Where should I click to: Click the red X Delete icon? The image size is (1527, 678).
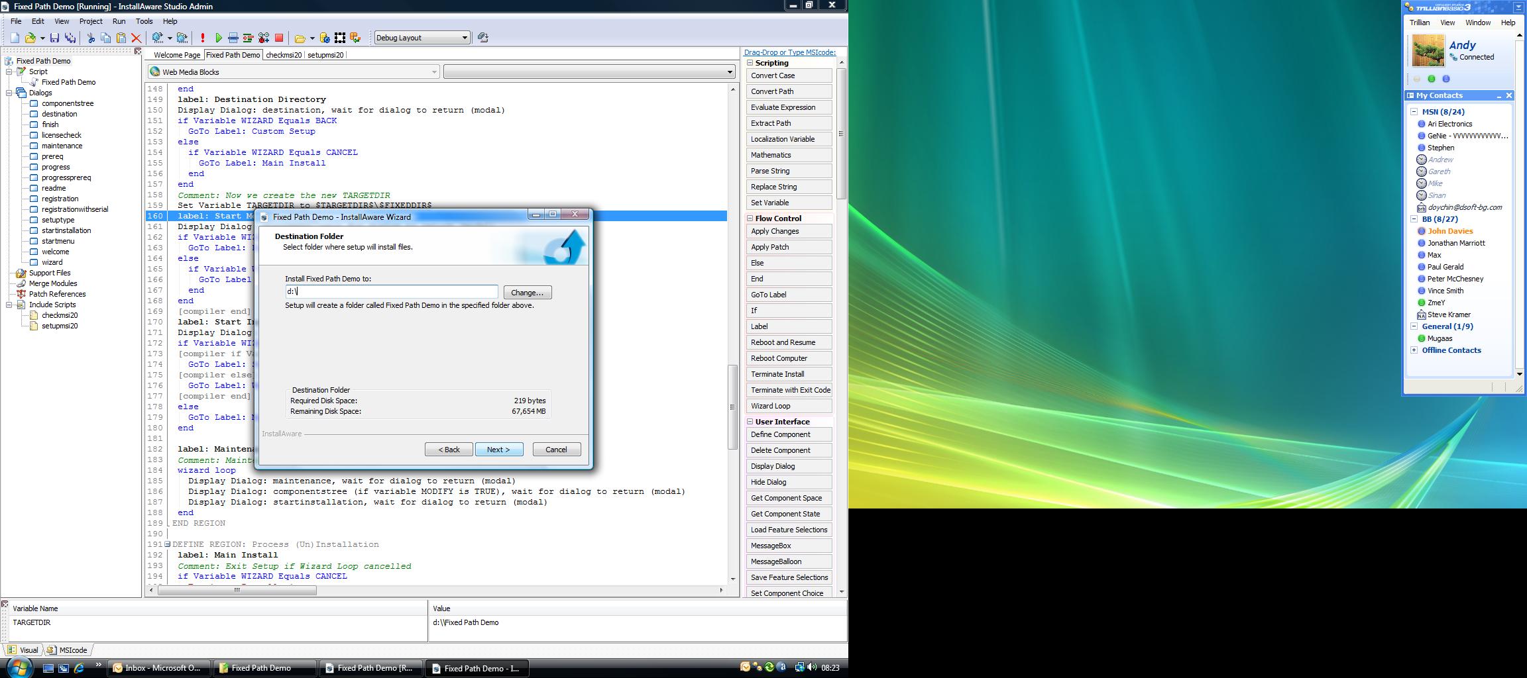(x=137, y=38)
